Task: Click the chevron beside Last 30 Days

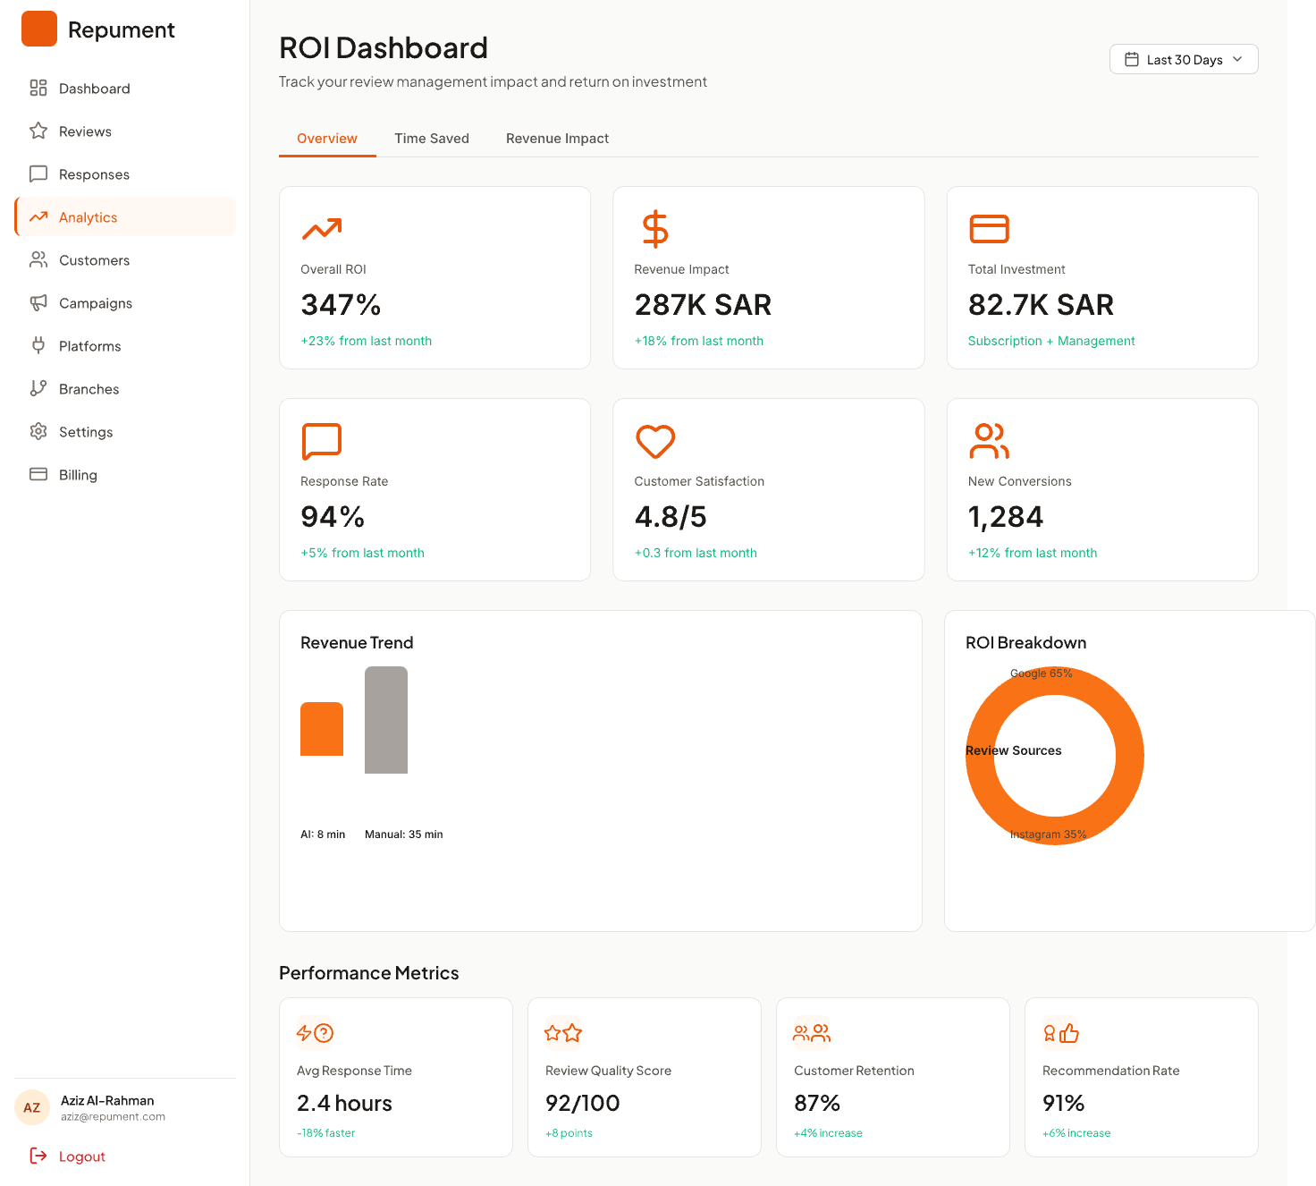Action: point(1237,59)
